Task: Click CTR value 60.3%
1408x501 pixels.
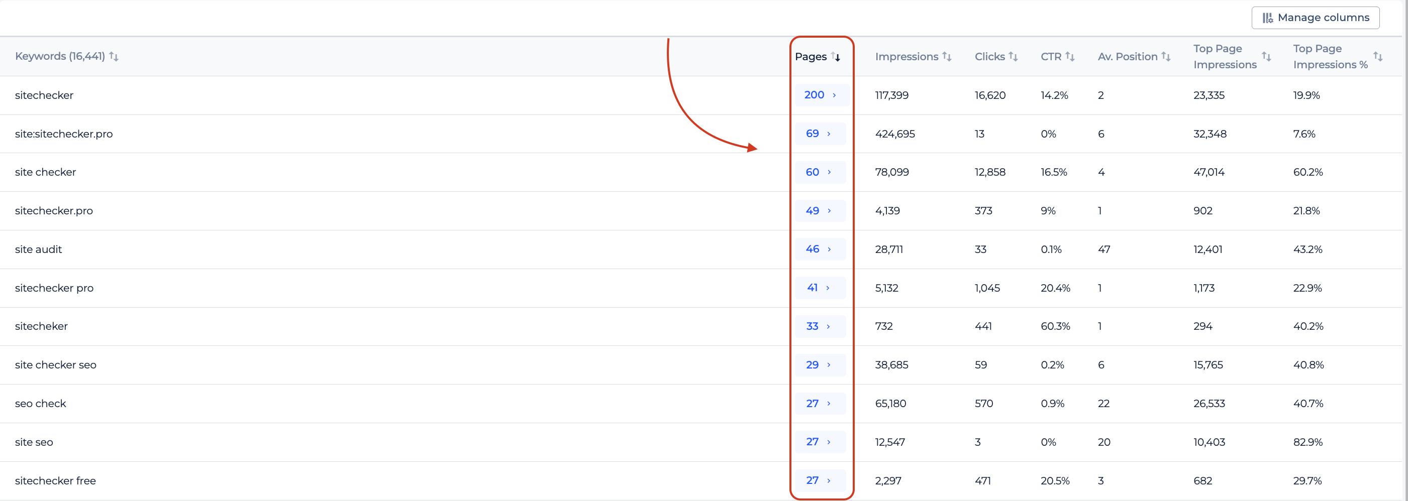Action: pyautogui.click(x=1055, y=326)
